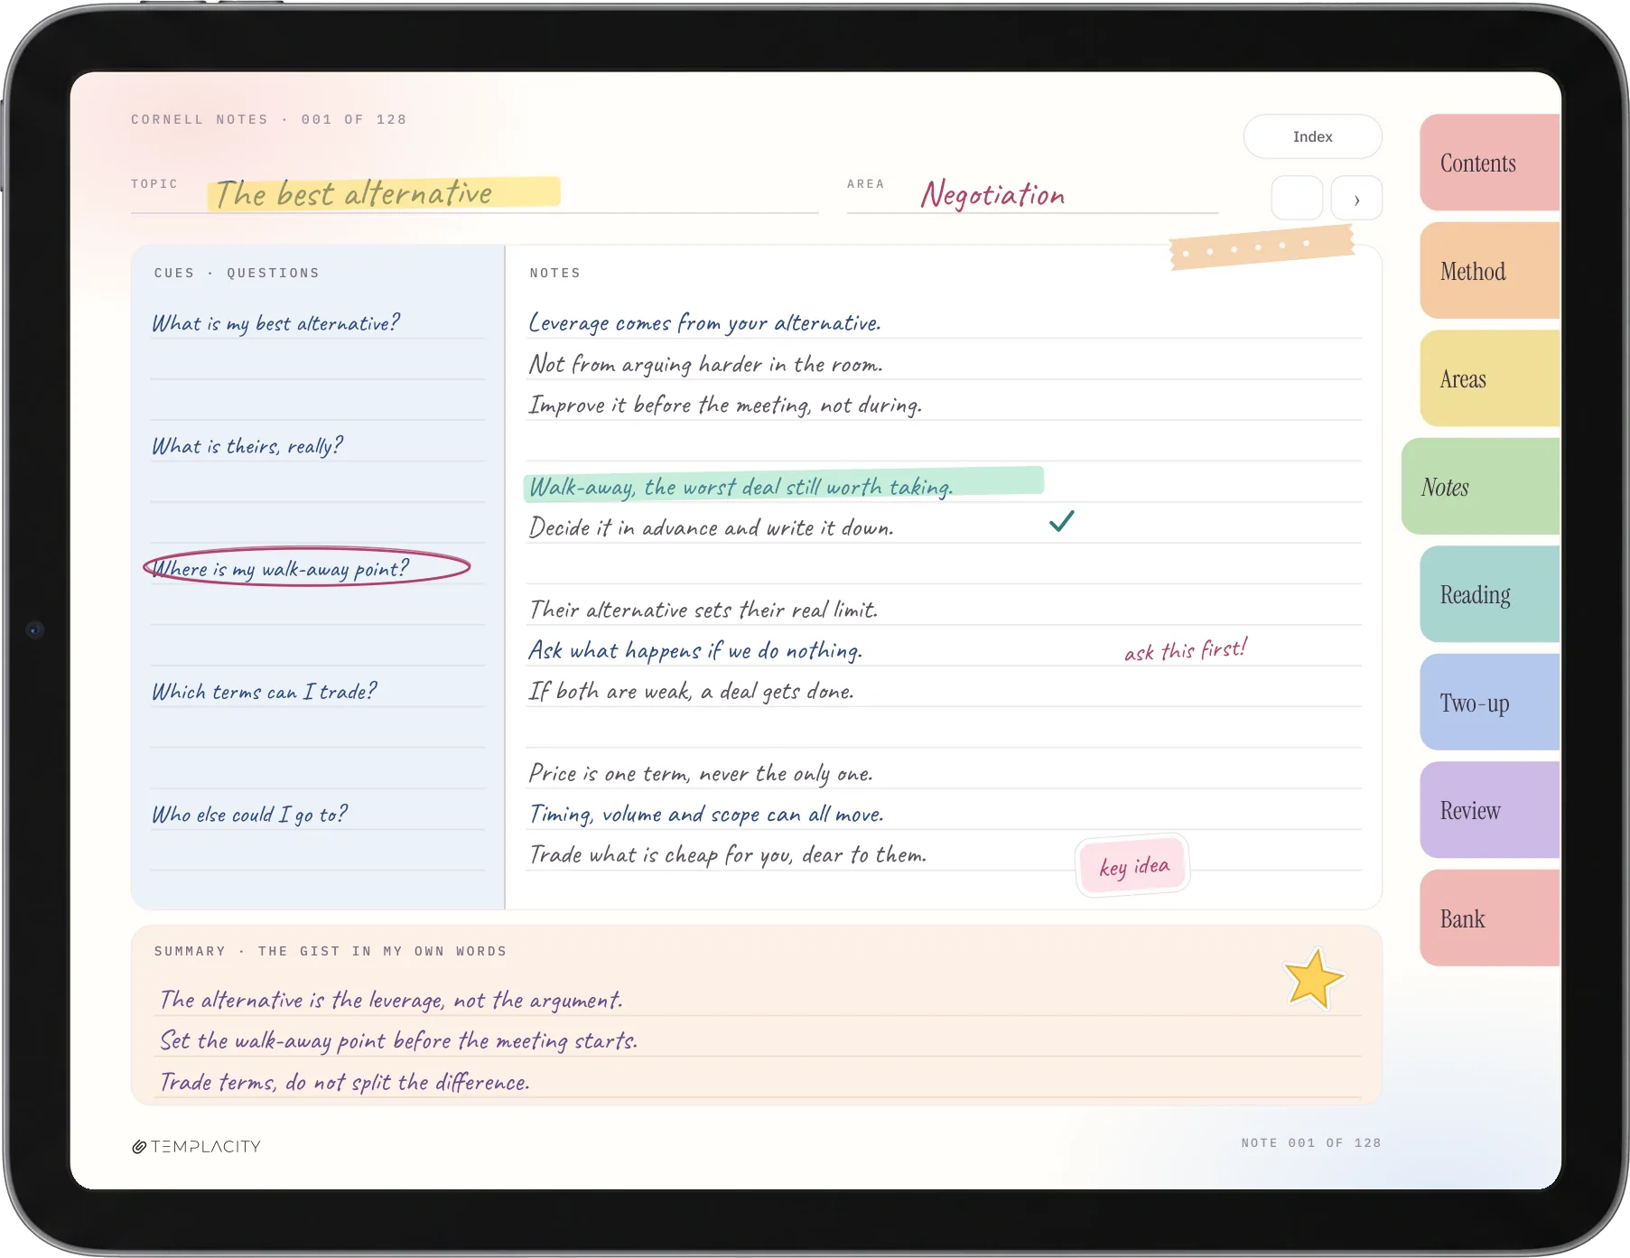This screenshot has width=1630, height=1258.
Task: Open the Contents tab
Action: tap(1490, 163)
